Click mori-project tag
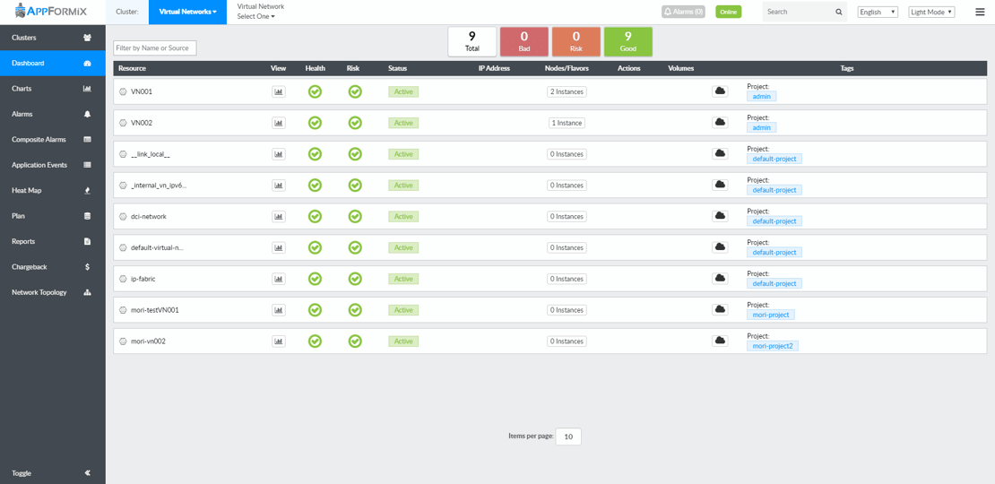This screenshot has height=484, width=995. (770, 315)
